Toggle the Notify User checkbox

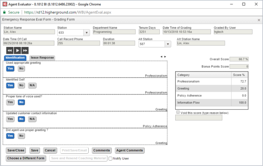(x=111, y=159)
